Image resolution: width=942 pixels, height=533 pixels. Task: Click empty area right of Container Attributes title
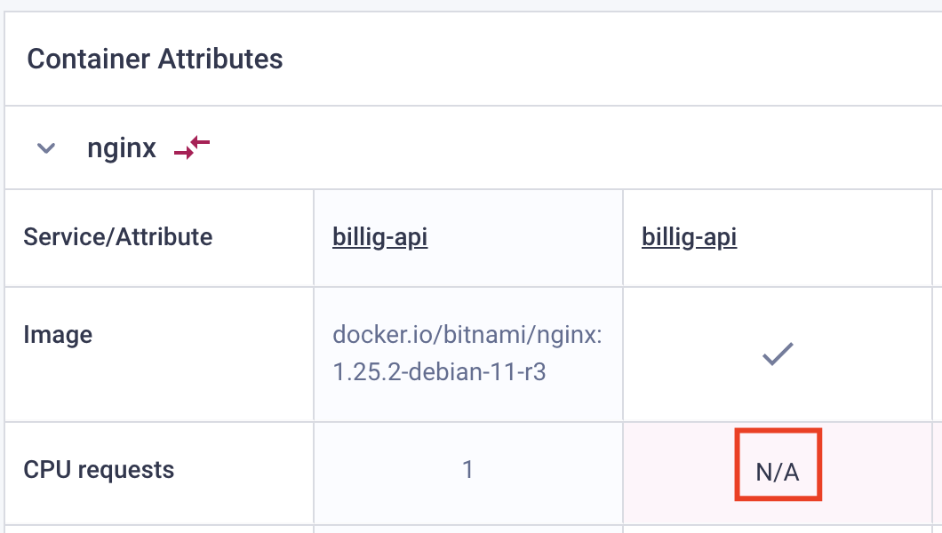pyautogui.click(x=601, y=59)
